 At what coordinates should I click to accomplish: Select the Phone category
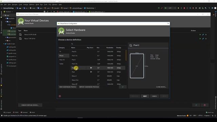[64, 56]
